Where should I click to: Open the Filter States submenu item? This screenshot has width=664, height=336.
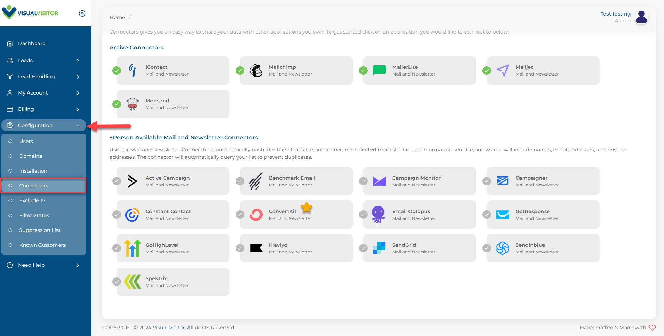coord(44,215)
